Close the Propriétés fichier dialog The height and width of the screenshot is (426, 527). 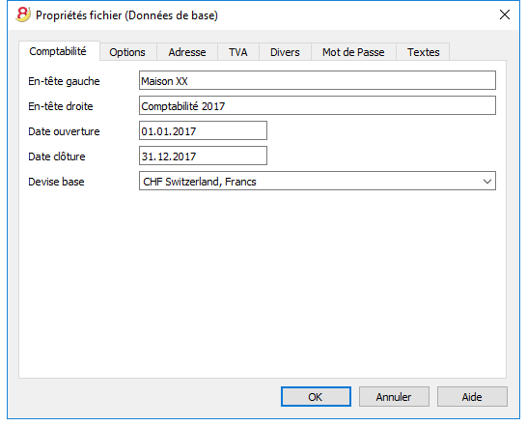pyautogui.click(x=505, y=14)
